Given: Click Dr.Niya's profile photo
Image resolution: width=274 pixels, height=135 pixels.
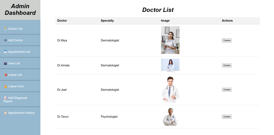Looking at the screenshot, I should click(170, 40).
